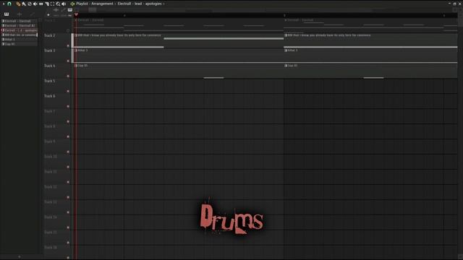This screenshot has width=463, height=260.
Task: Mute Track 4 with its dot toggle
Action: 68,76
